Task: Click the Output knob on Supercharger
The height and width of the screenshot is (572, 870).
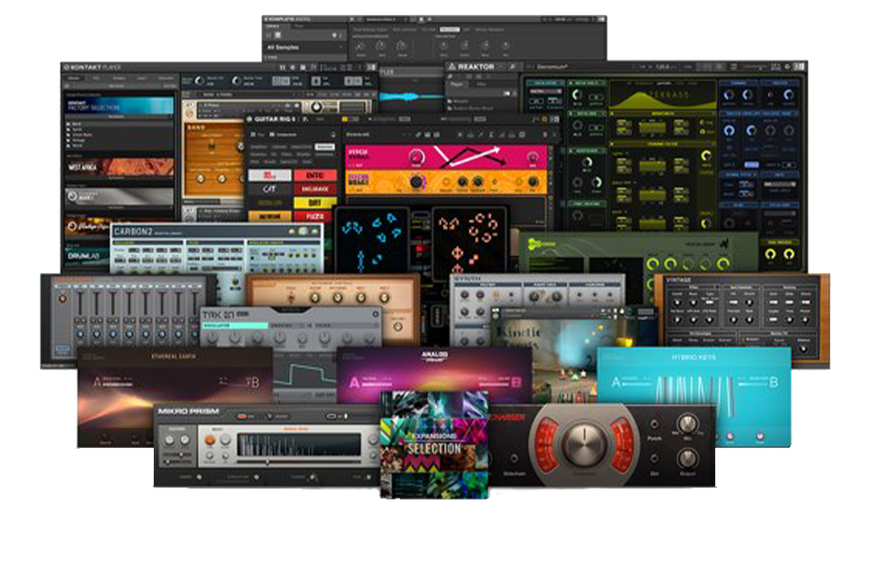Action: [687, 459]
